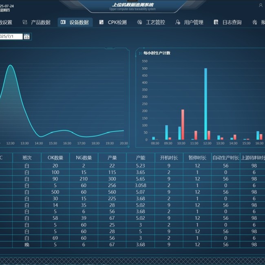Image resolution: width=265 pixels, height=265 pixels.
Task: Click the 开机时长 column header
Action: point(169,158)
